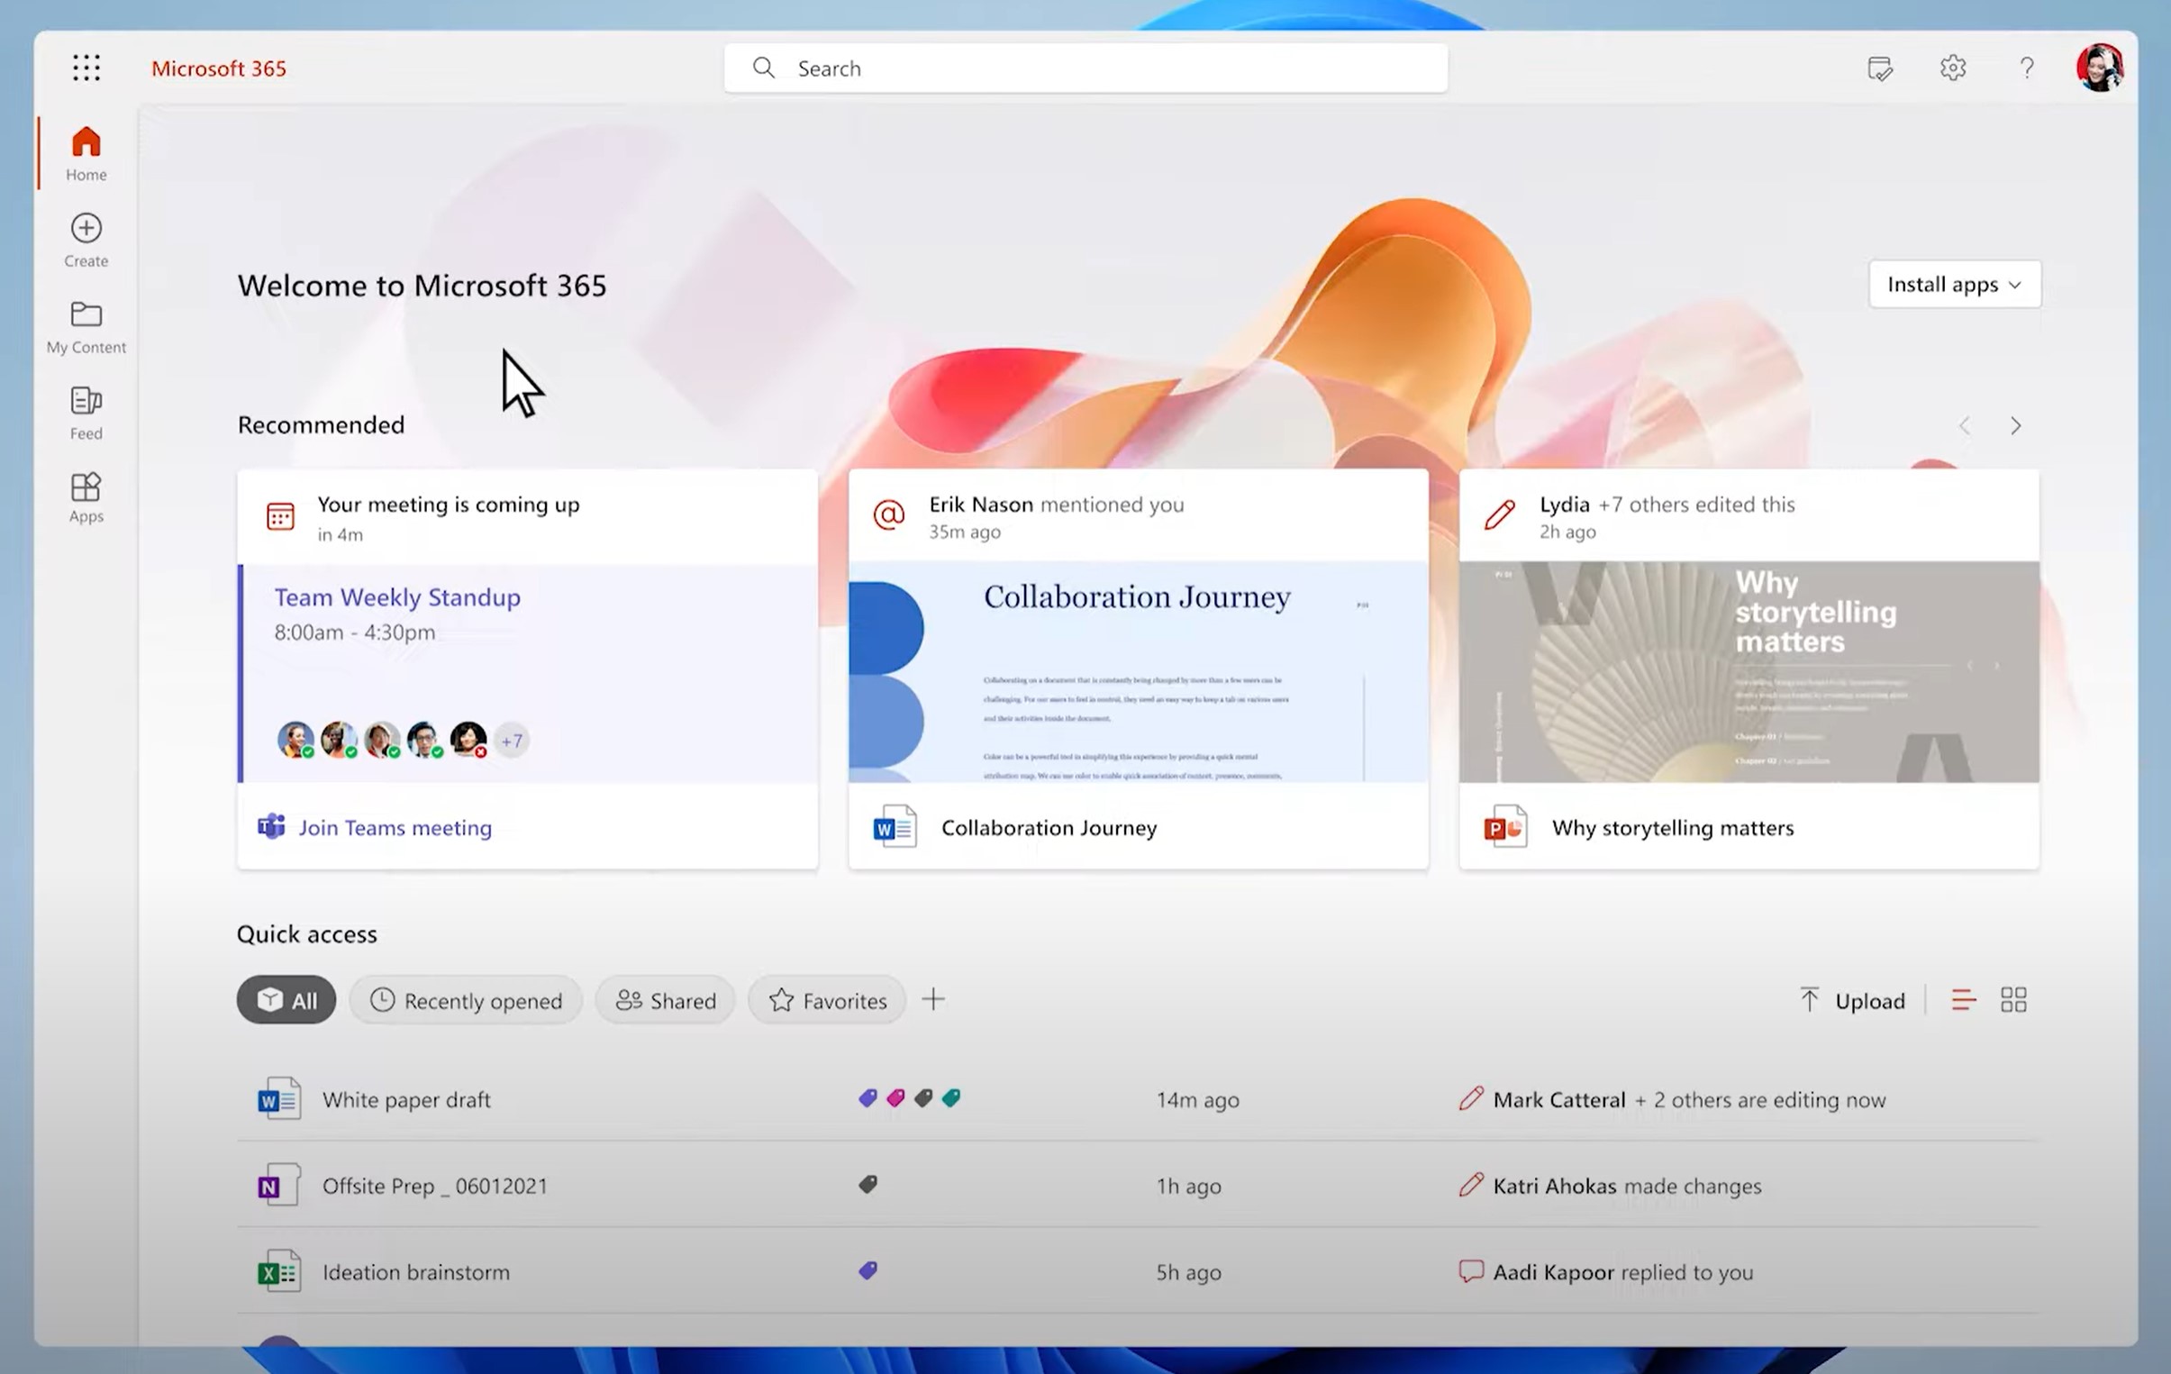The width and height of the screenshot is (2171, 1374).
Task: Click the search magnifier icon
Action: 764,68
